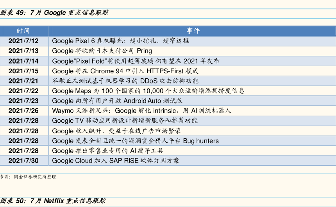Click the Android Auto 测试版 event text
This screenshot has width=336, height=207.
click(x=117, y=101)
